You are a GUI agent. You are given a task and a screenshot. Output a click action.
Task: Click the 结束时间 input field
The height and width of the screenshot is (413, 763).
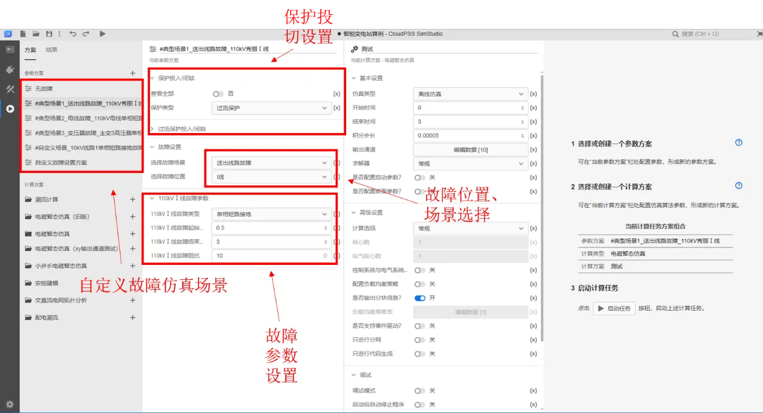[x=466, y=121]
